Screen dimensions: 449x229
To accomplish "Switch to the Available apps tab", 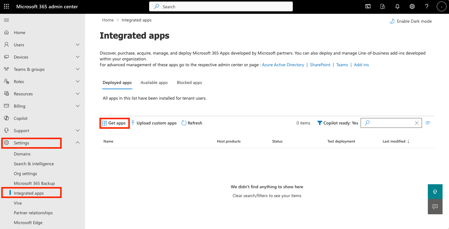I will [154, 82].
